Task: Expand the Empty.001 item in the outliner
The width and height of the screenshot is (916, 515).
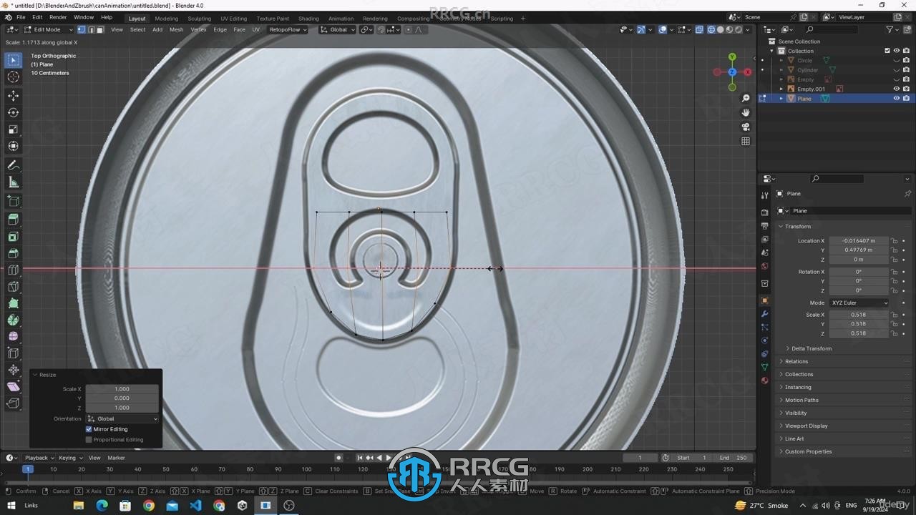Action: point(781,89)
